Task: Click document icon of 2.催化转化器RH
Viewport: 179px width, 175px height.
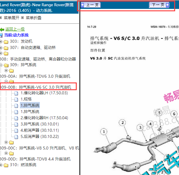Action: click(16, 118)
